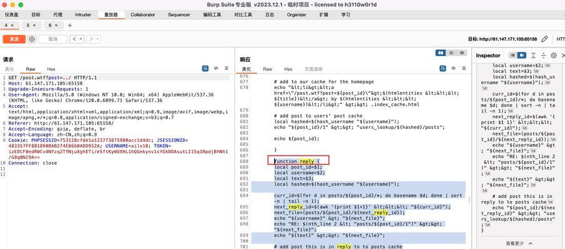
Task: Click the User-Agent header line
Action: tap(111, 97)
